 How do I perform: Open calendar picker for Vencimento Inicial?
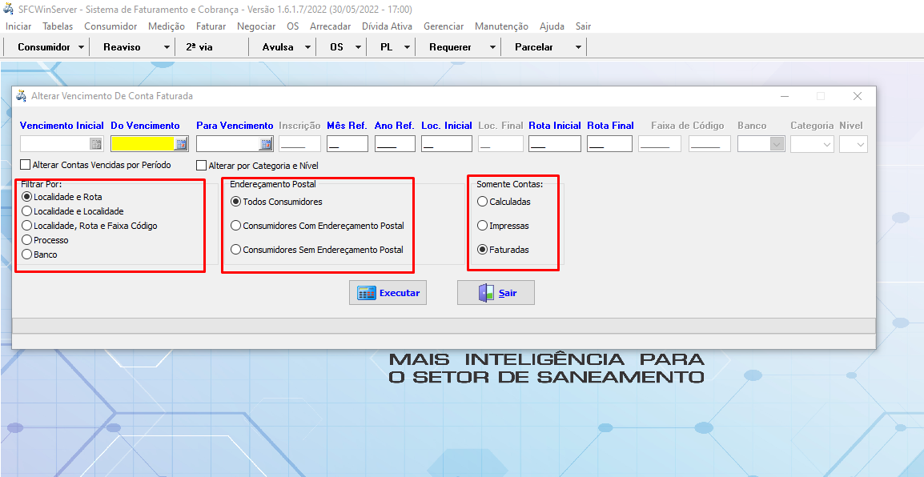click(x=95, y=144)
